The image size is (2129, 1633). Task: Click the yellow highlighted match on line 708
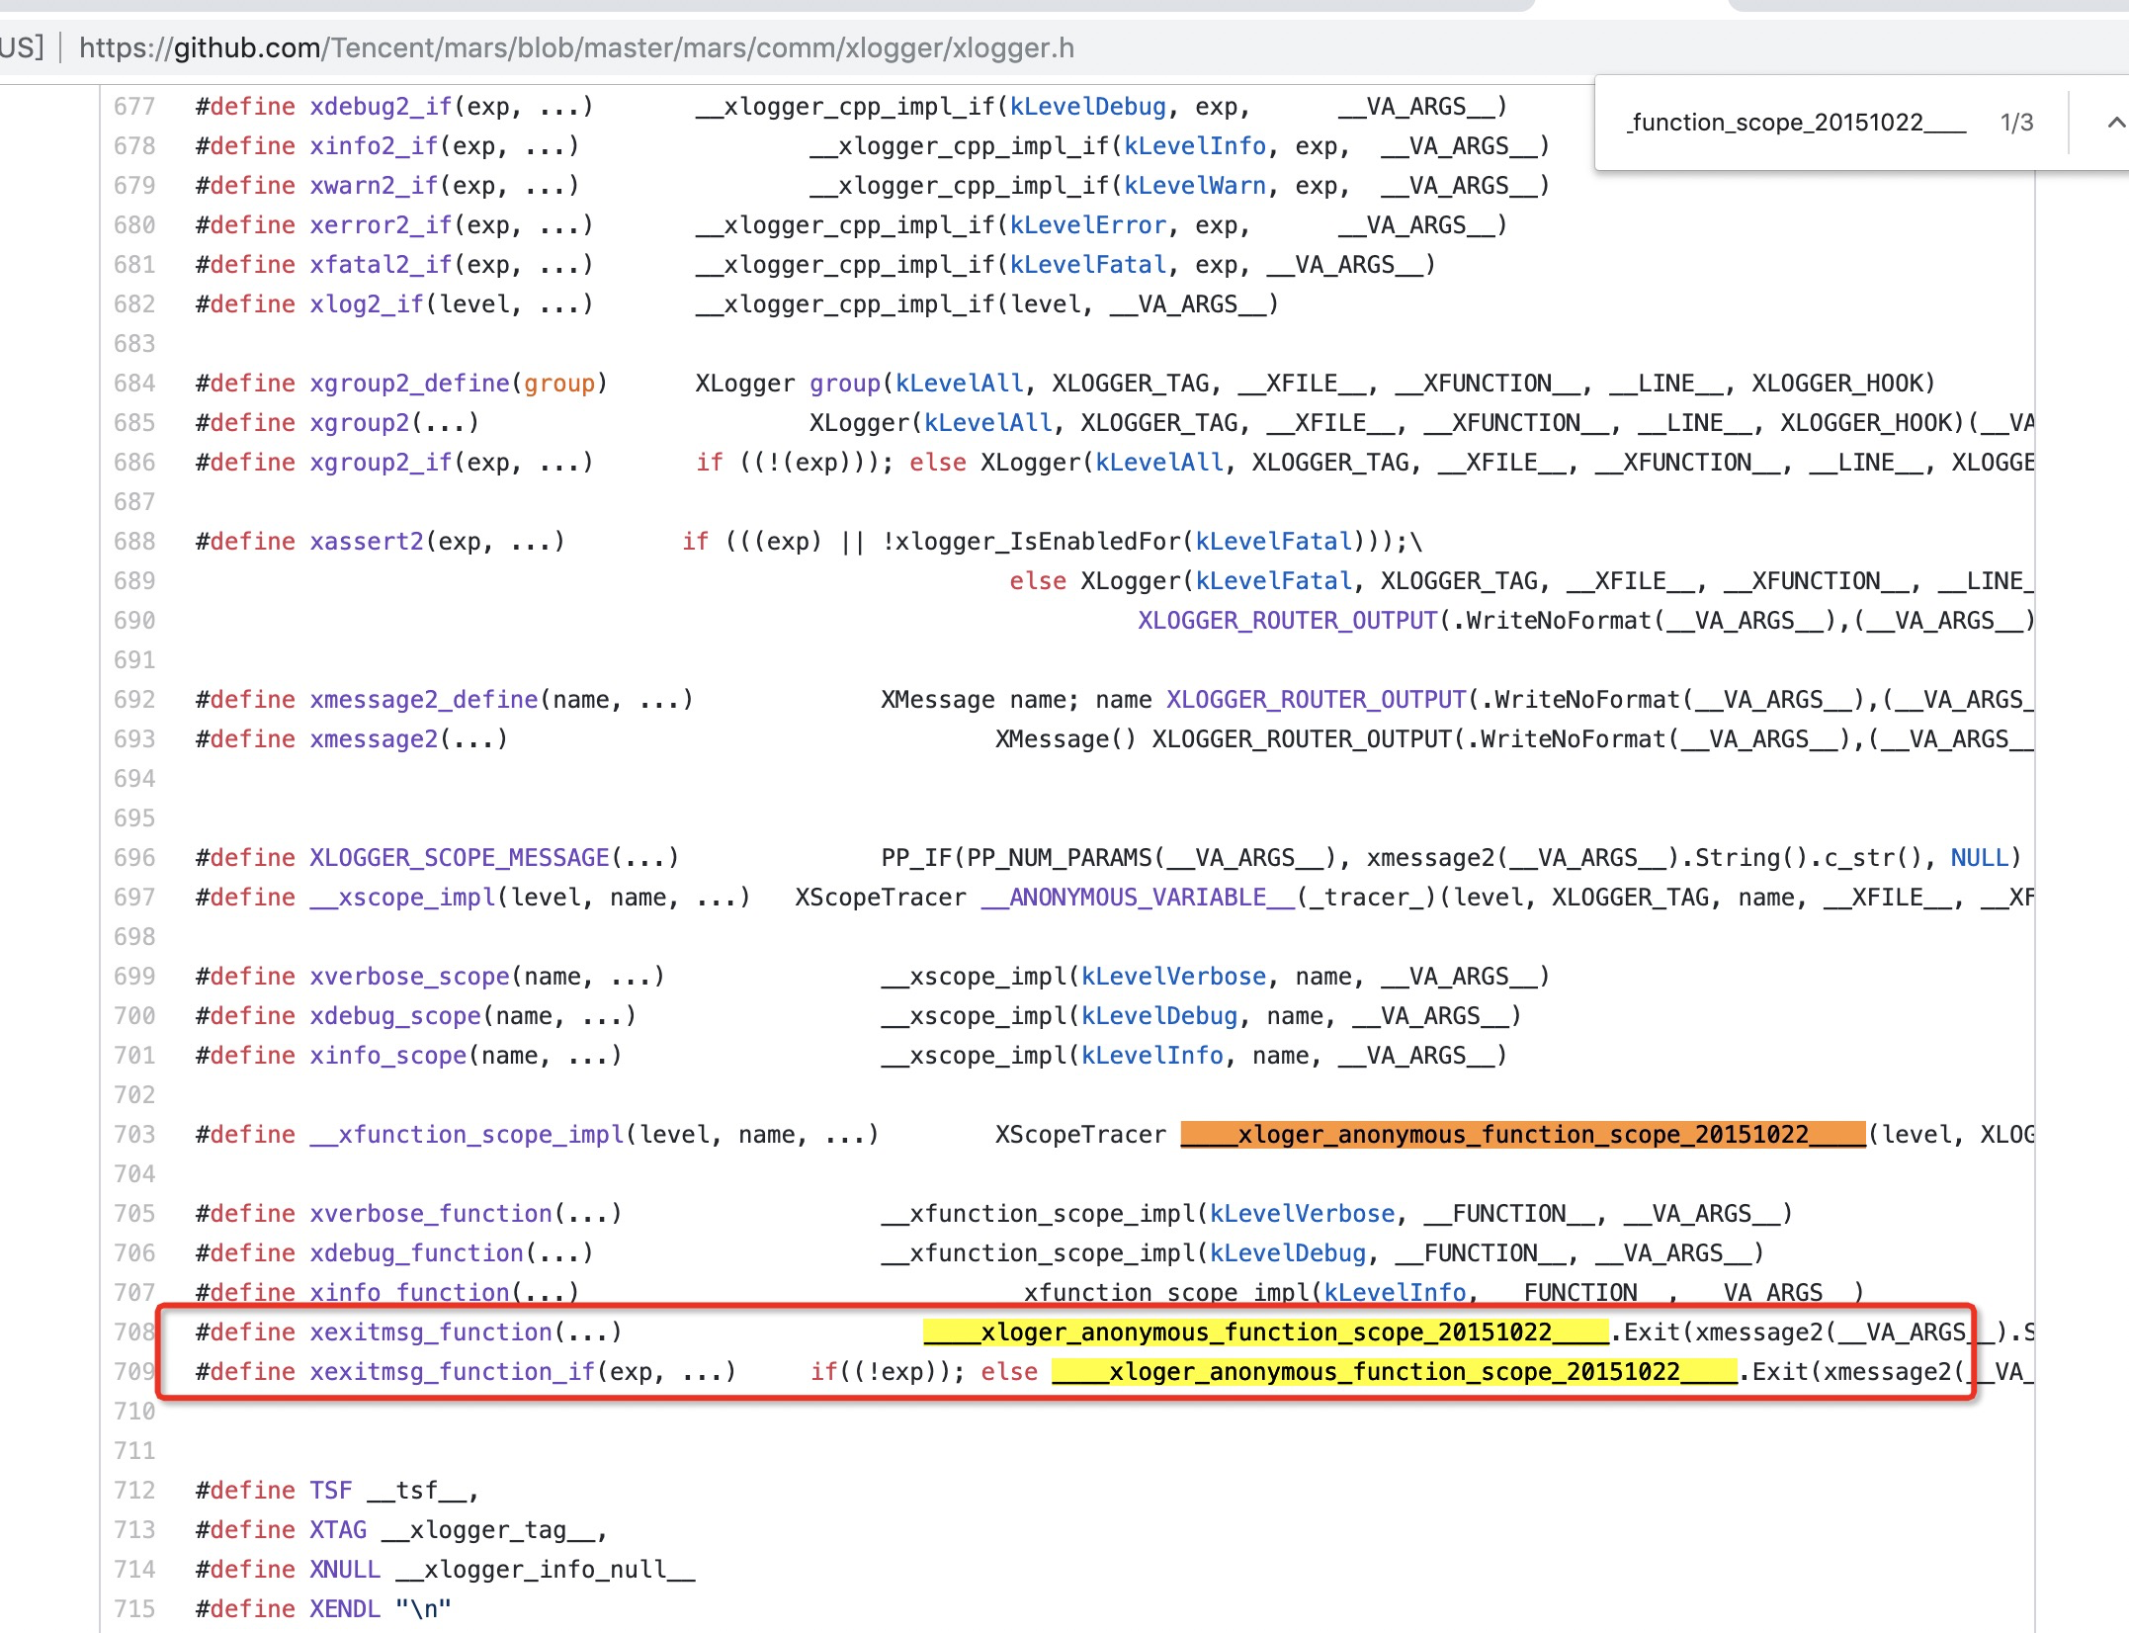pyautogui.click(x=1265, y=1332)
